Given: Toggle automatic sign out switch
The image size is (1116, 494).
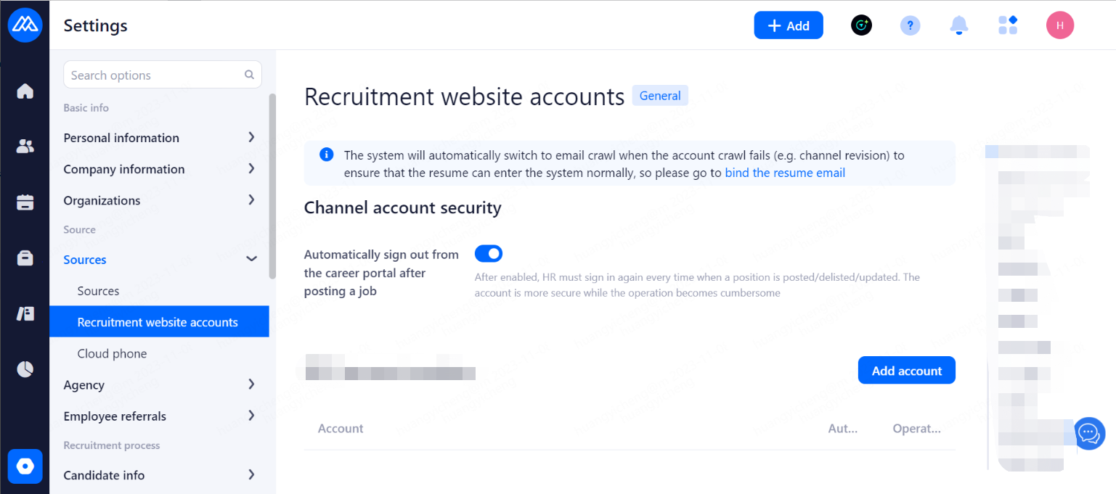Looking at the screenshot, I should click(x=489, y=254).
